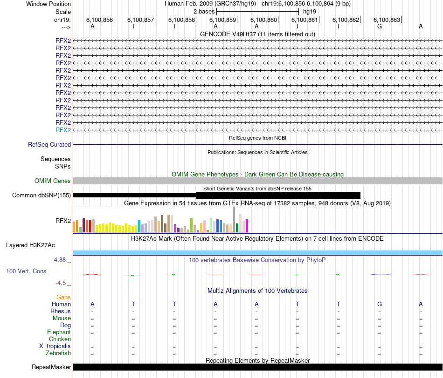This screenshot has width=443, height=378.
Task: Click the "Rhesus" alignment row label
Action: [61, 311]
